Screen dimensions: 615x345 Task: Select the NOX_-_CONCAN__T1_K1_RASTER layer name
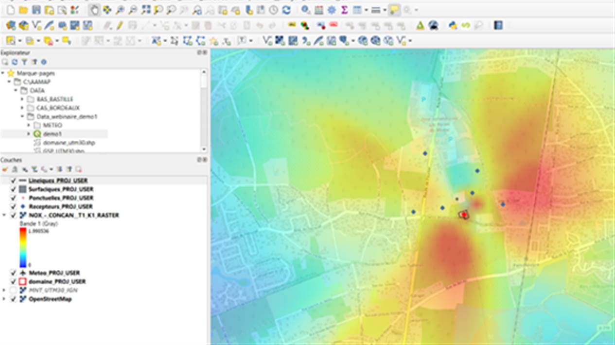coord(74,215)
